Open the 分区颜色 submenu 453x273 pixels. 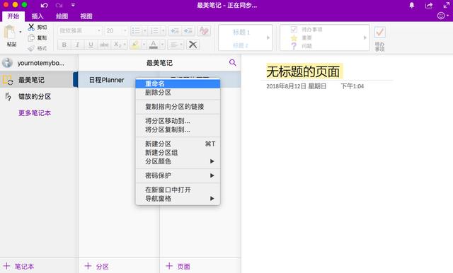click(178, 161)
